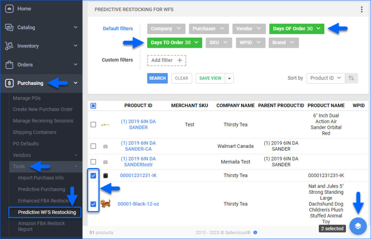
Task: Click the sort direction icon beside Product ID
Action: coord(351,78)
